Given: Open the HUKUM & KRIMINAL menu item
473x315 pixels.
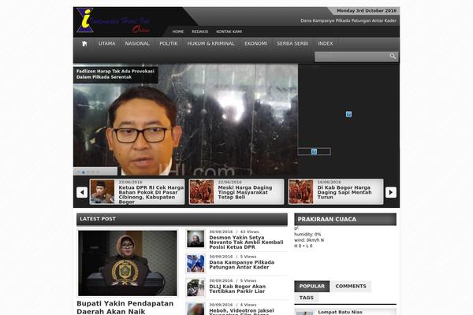Looking at the screenshot, I should [x=210, y=43].
